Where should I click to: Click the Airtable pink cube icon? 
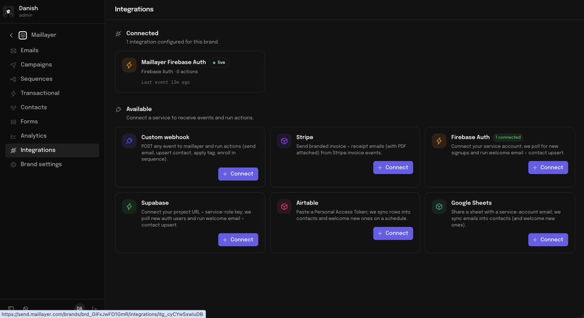pyautogui.click(x=284, y=206)
